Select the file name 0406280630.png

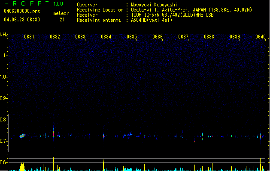[22, 11]
